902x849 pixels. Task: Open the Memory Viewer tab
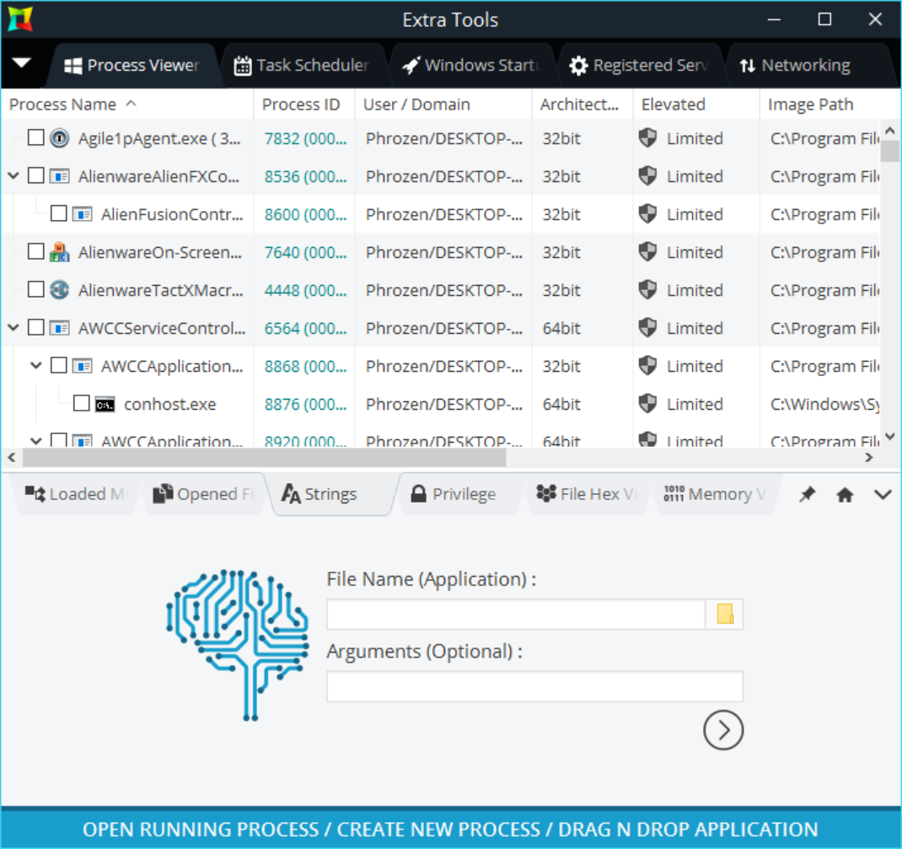click(715, 494)
